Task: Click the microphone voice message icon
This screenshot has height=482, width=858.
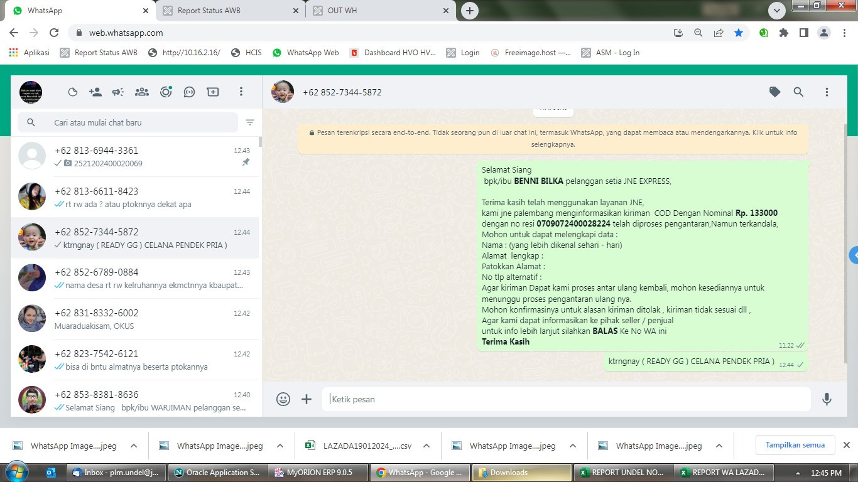Action: 827,399
